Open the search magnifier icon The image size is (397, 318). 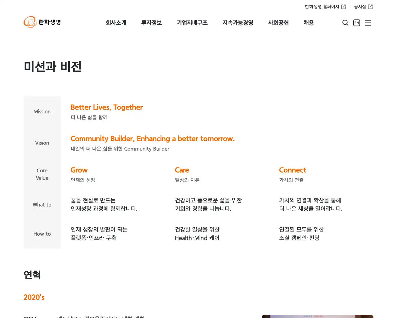pyautogui.click(x=345, y=23)
